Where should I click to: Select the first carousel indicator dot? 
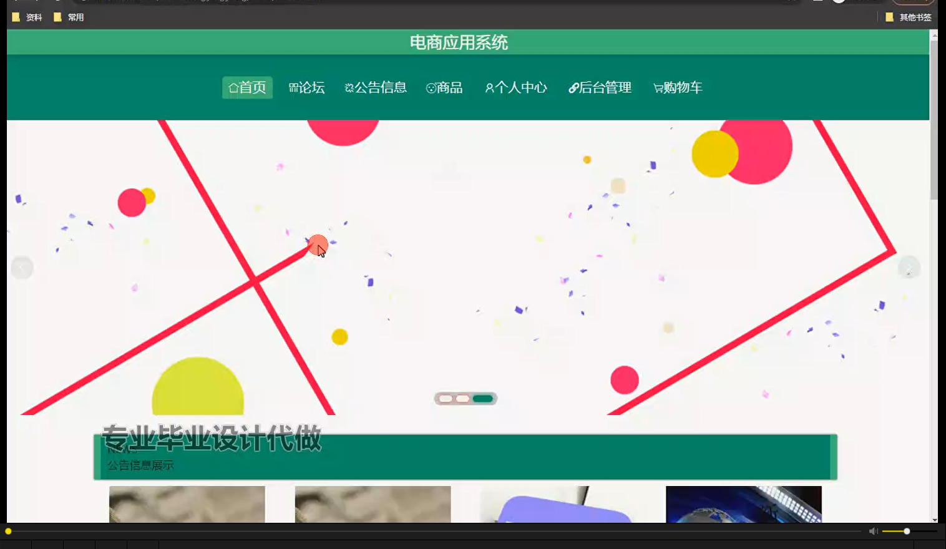click(x=447, y=398)
